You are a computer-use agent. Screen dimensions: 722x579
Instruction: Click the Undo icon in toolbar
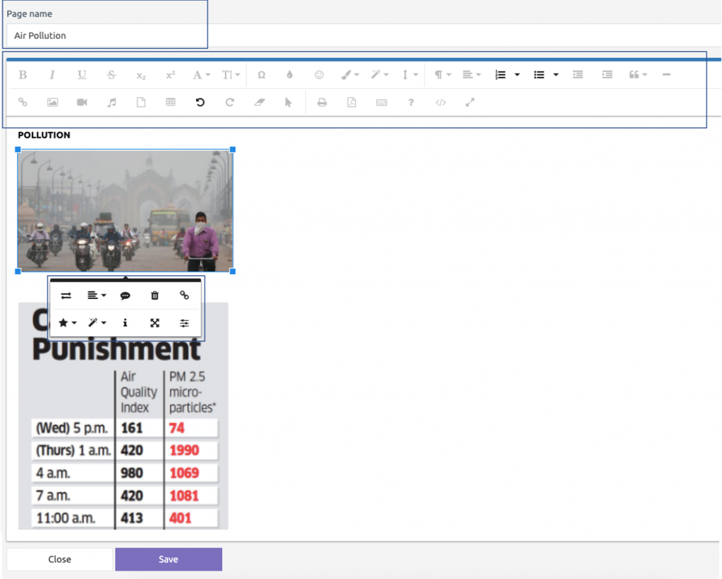tap(200, 102)
